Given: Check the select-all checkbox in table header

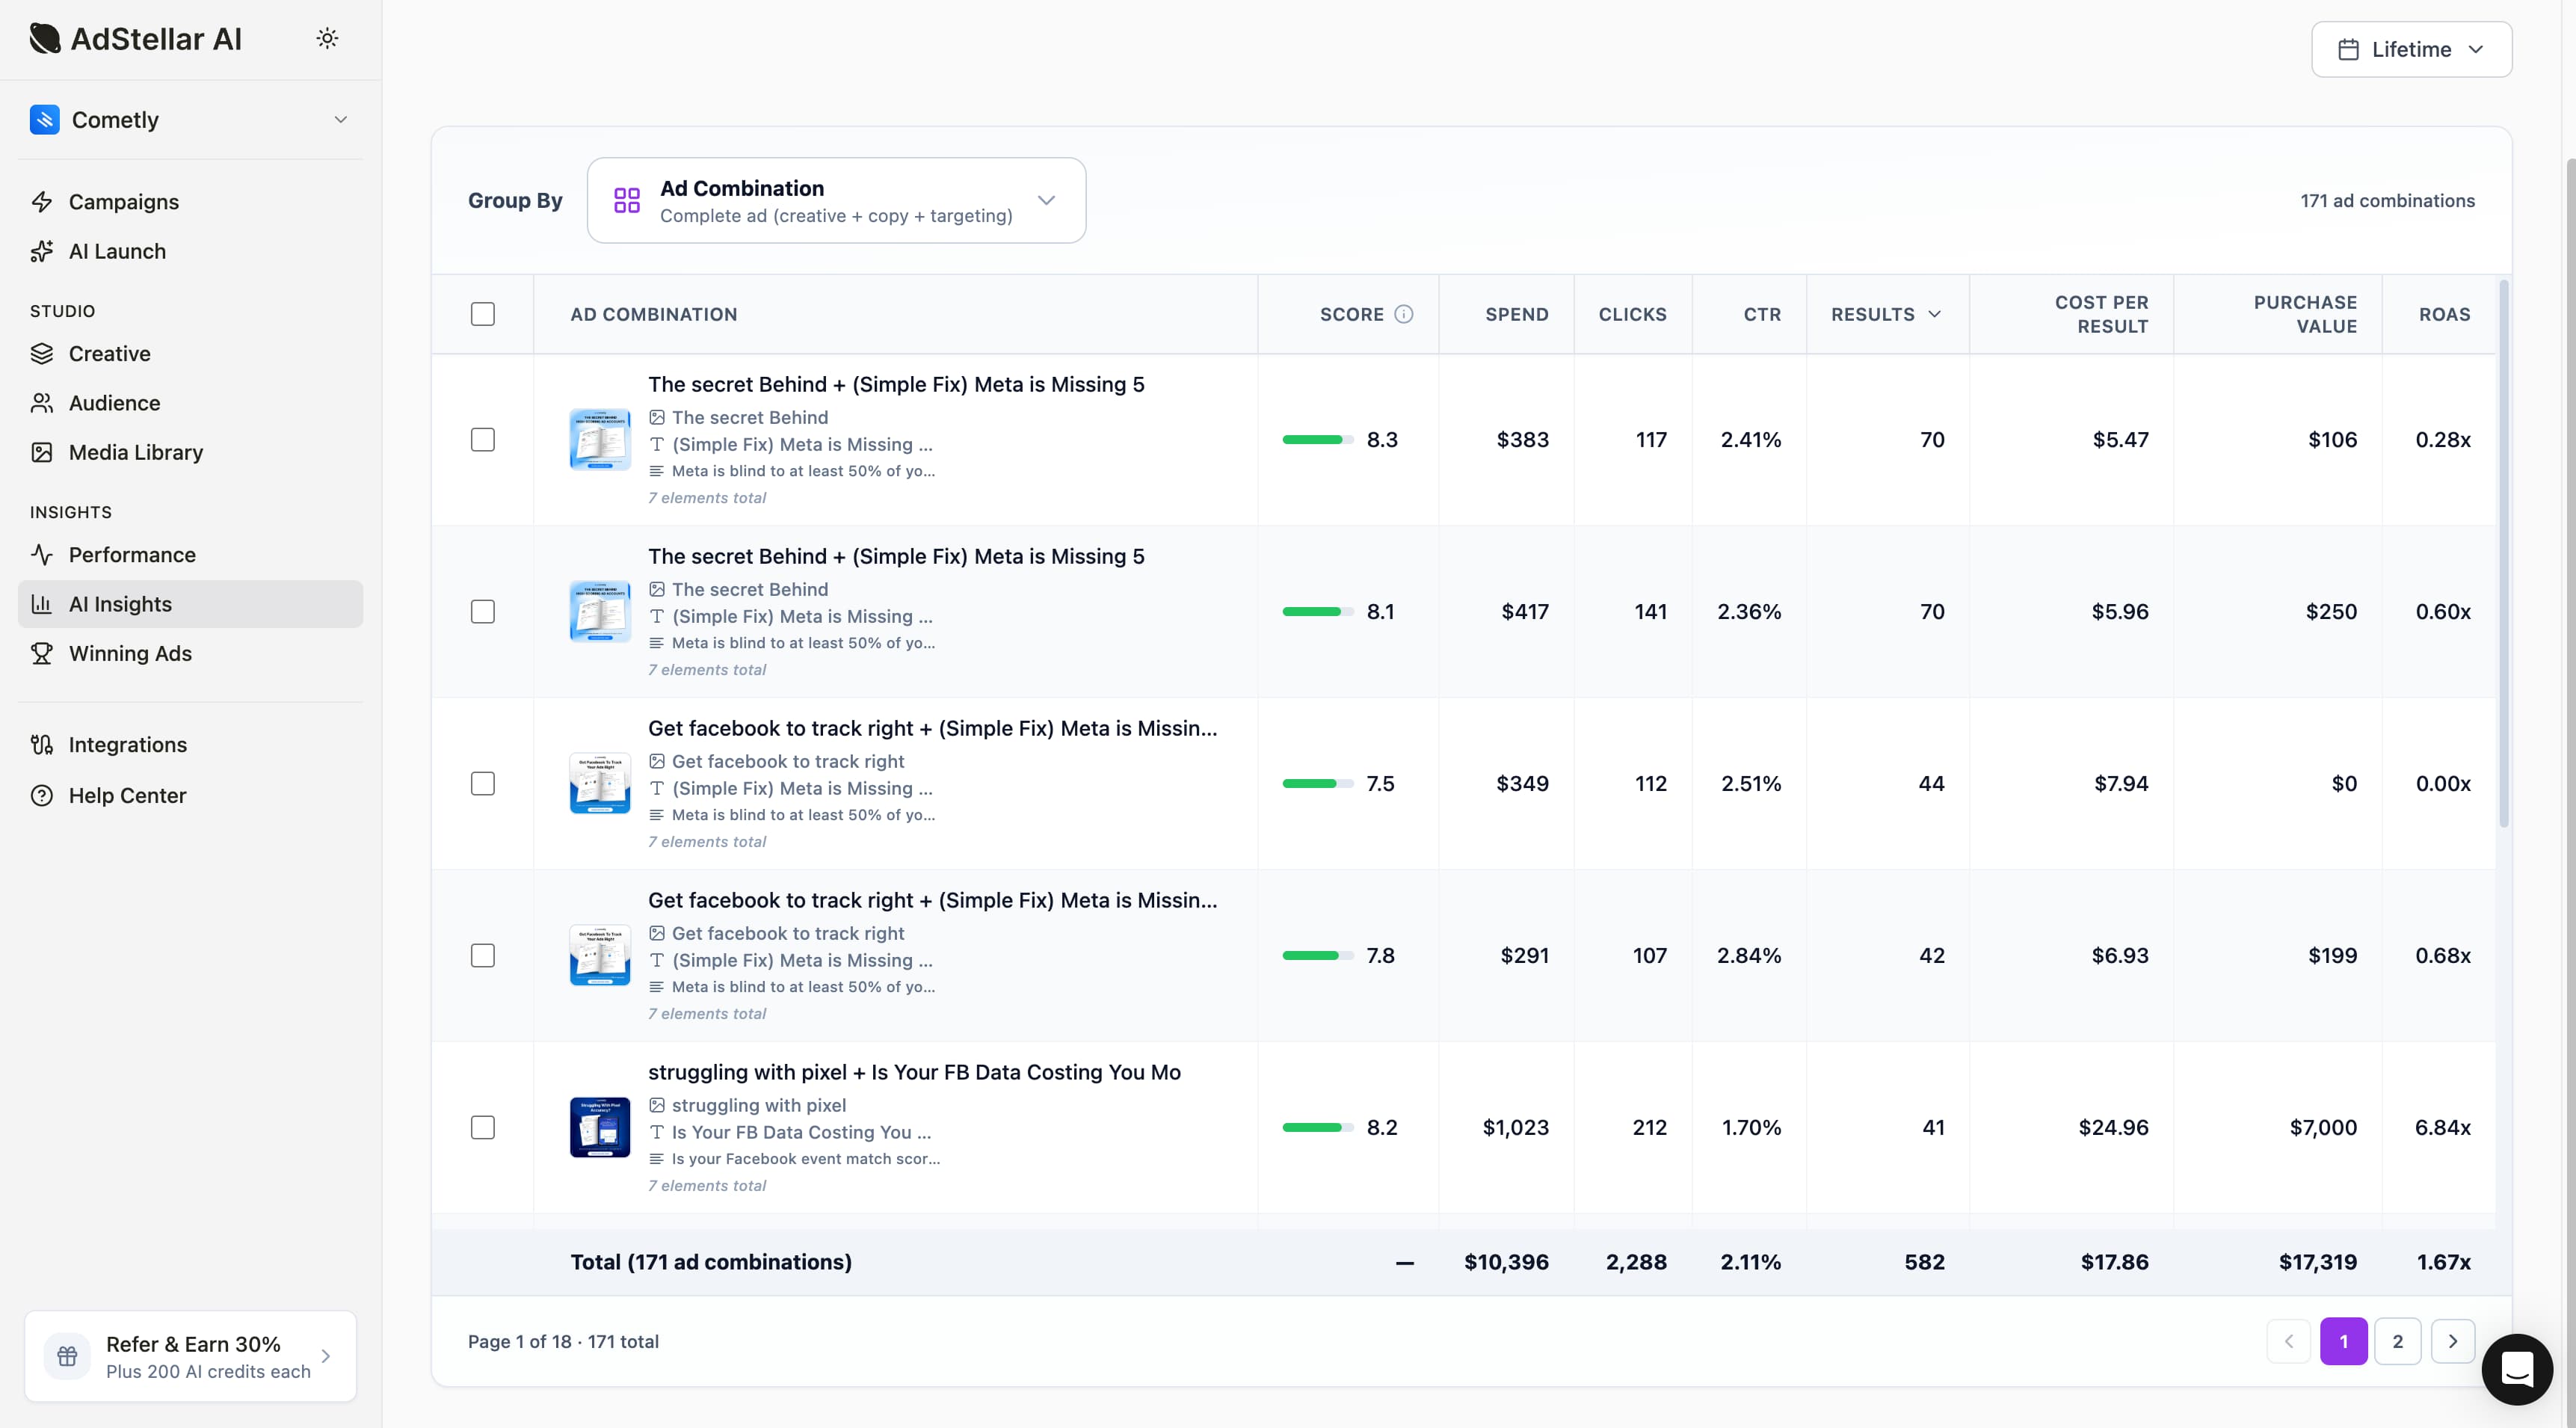Looking at the screenshot, I should [x=483, y=314].
